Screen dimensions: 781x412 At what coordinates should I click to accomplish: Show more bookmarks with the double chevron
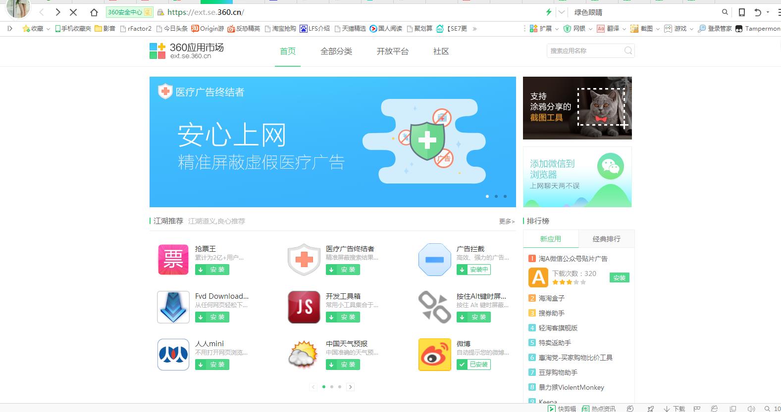tap(474, 29)
